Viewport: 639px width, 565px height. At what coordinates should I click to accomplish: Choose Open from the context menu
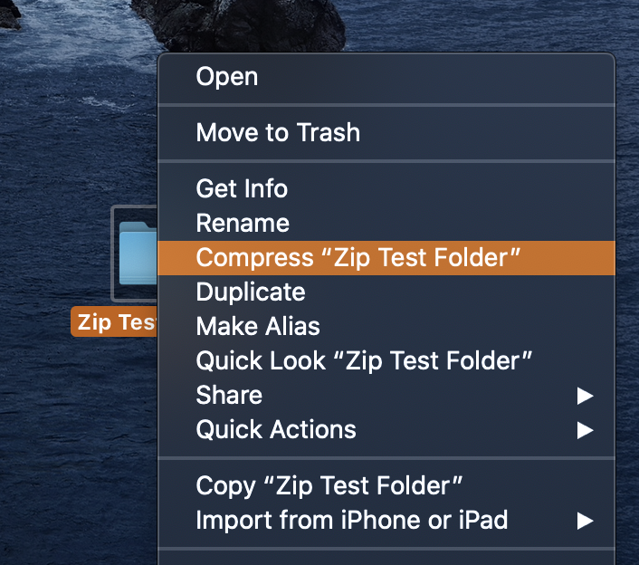[x=227, y=77]
